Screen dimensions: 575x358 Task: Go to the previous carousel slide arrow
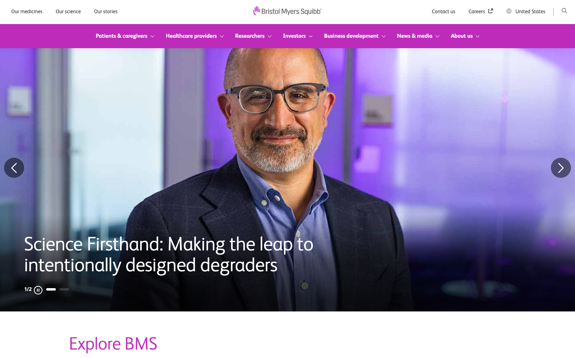point(14,168)
